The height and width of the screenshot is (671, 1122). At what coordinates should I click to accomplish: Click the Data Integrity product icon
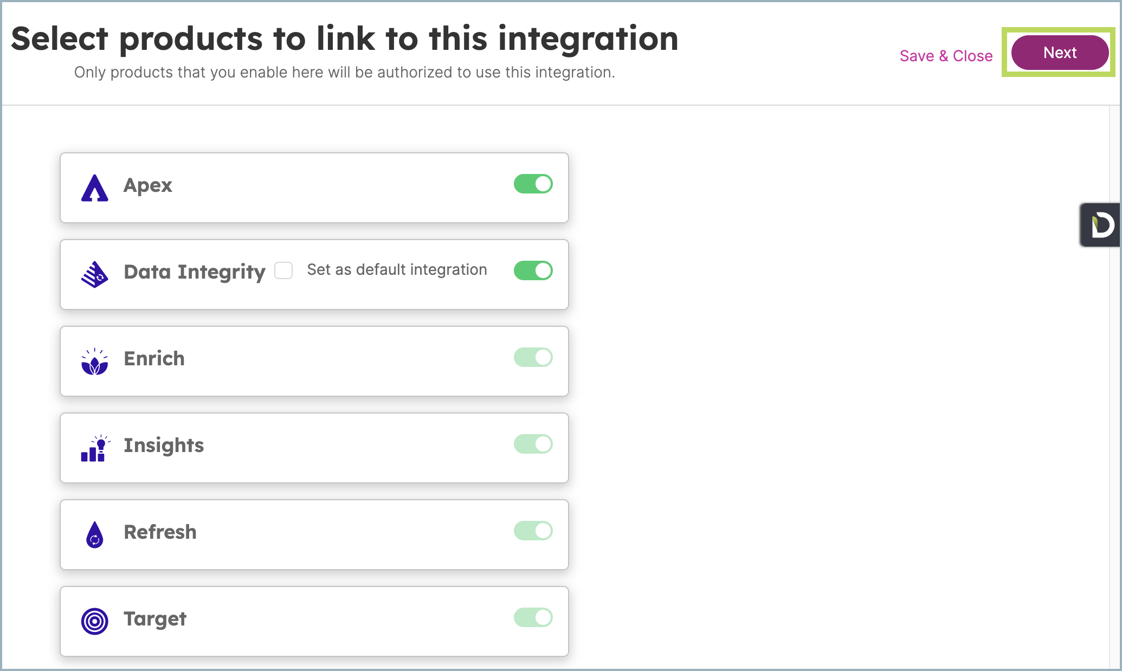(94, 274)
